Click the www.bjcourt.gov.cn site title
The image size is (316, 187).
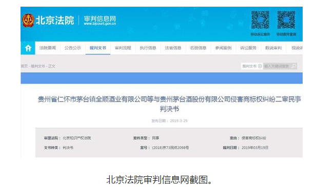(x=100, y=24)
